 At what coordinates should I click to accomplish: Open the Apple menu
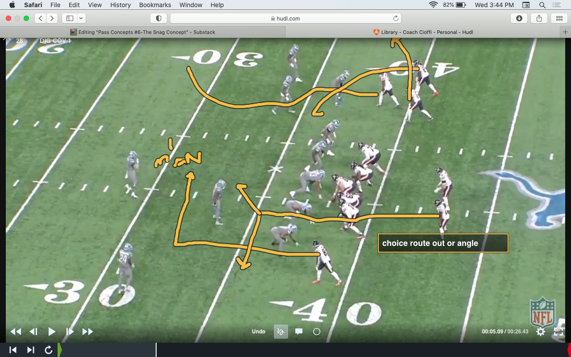[12, 5]
